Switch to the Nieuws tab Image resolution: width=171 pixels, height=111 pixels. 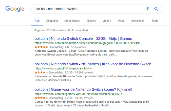tap(91, 21)
